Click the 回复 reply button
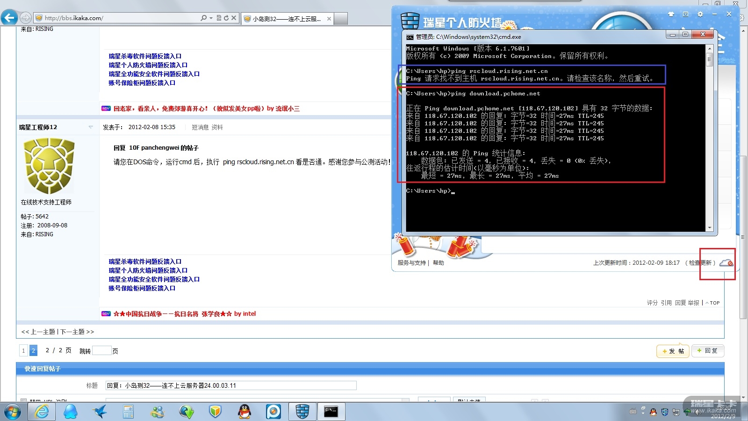This screenshot has height=421, width=748. (707, 351)
